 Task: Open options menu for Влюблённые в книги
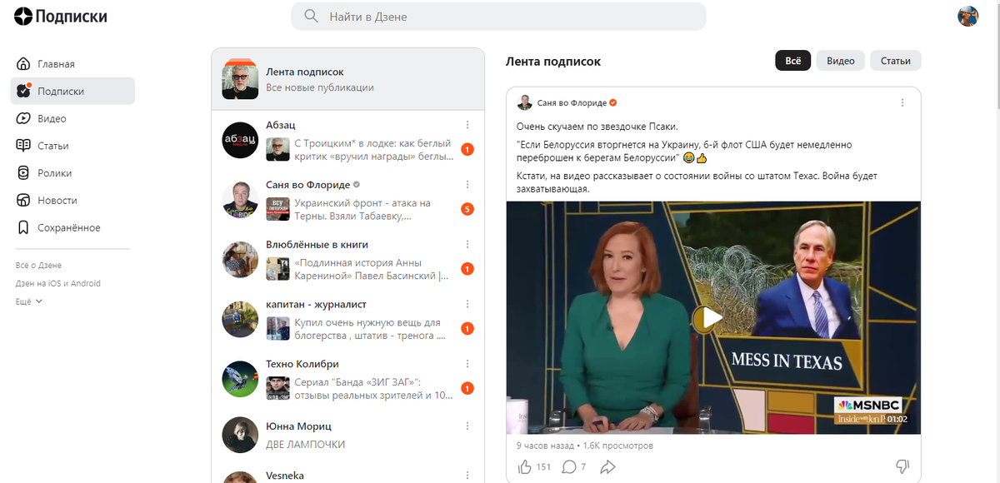tap(467, 245)
